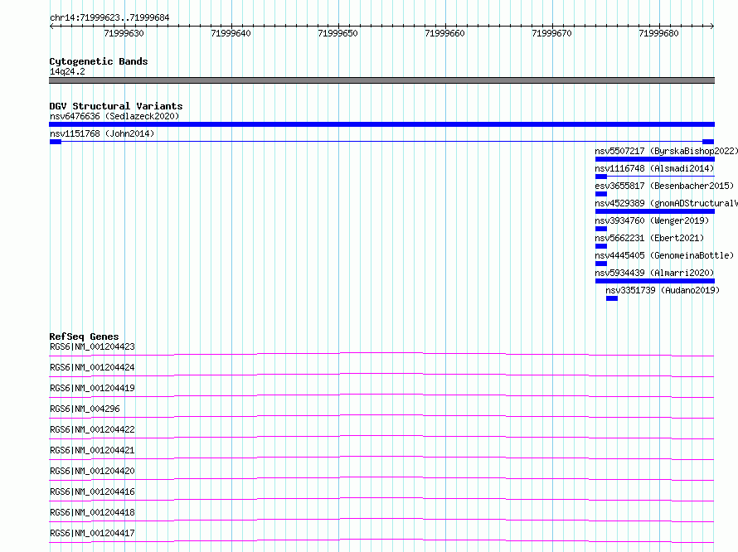Click the blue bar under nsv4529389
This screenshot has width=738, height=552.
[x=655, y=211]
